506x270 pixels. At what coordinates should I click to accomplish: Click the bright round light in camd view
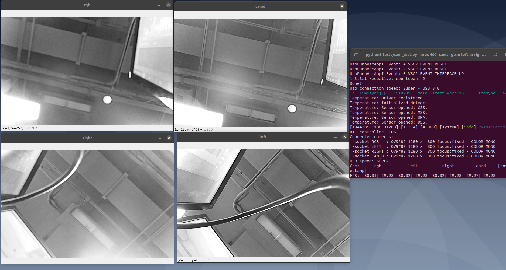pyautogui.click(x=292, y=108)
